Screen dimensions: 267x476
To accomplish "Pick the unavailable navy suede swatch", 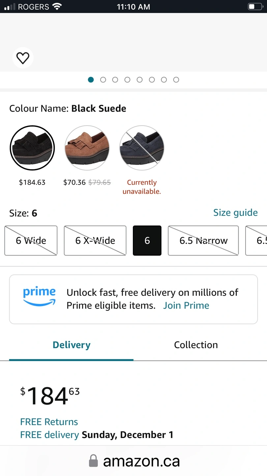I will [142, 148].
